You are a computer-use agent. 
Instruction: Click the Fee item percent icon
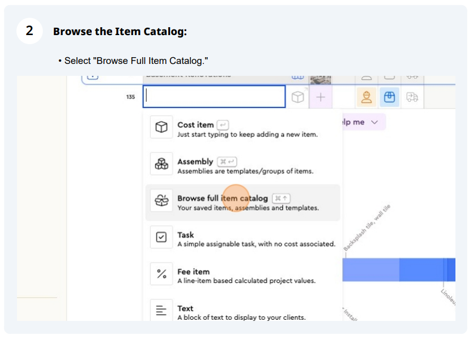point(161,273)
